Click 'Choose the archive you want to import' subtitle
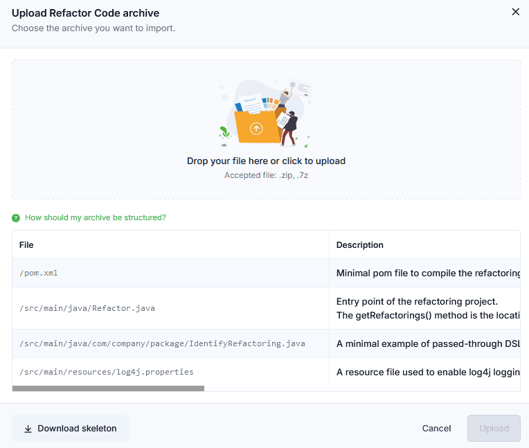The image size is (529, 448). click(x=93, y=28)
